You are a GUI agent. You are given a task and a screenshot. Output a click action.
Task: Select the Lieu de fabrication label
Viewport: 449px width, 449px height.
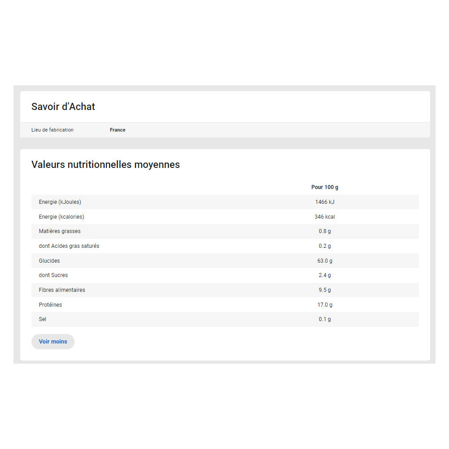coord(53,130)
